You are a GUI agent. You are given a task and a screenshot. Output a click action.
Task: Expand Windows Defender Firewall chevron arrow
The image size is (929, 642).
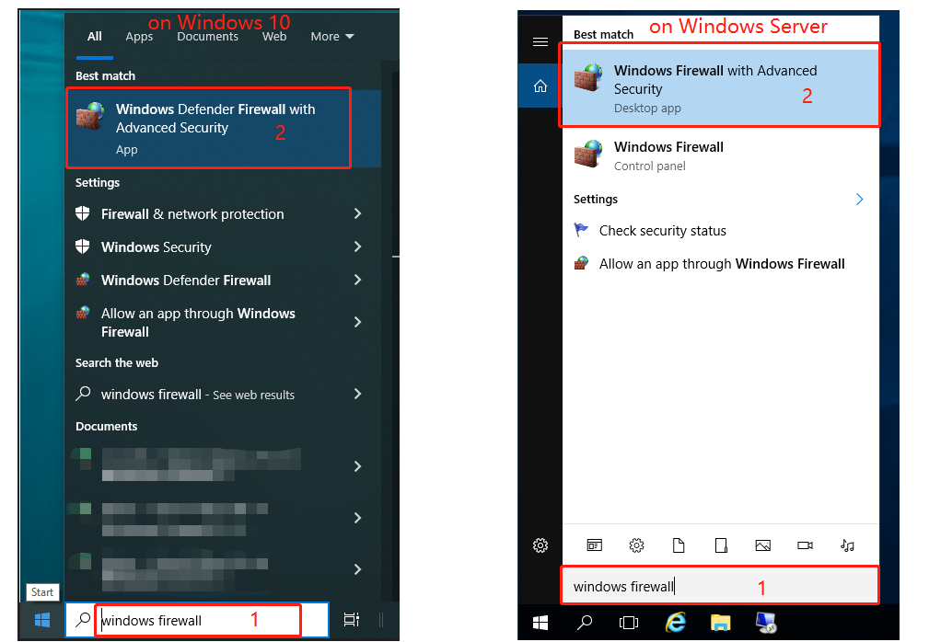point(357,280)
